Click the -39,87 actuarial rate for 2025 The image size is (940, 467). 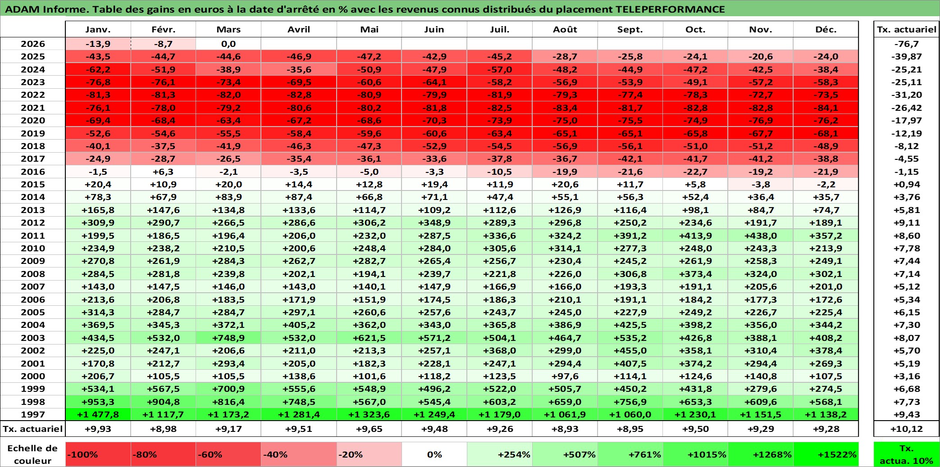click(907, 56)
